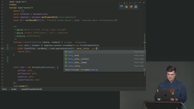Select 'card__body__content' completion suggestion
The width and height of the screenshot is (194, 109).
click(x=104, y=59)
